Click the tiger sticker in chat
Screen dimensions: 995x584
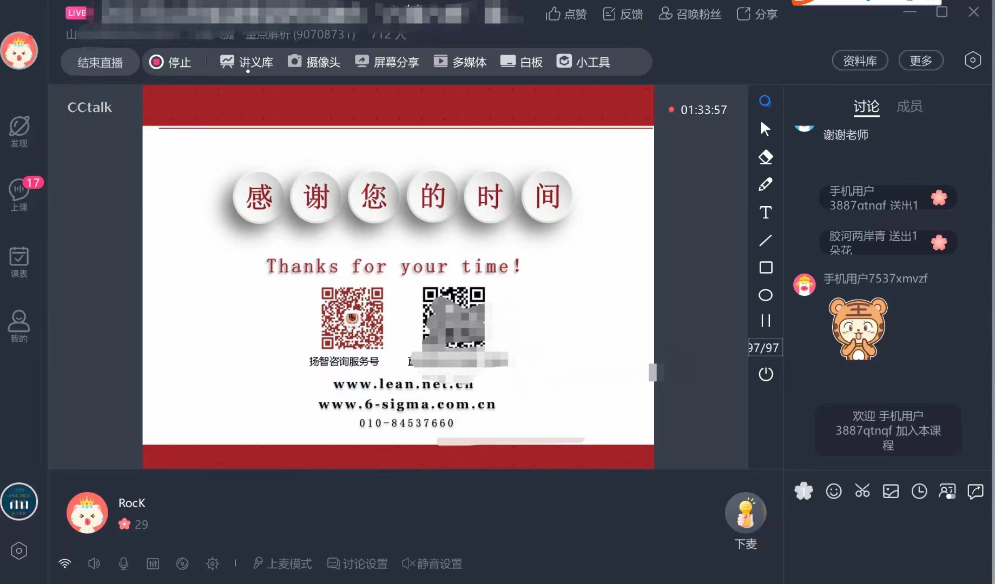[859, 329]
